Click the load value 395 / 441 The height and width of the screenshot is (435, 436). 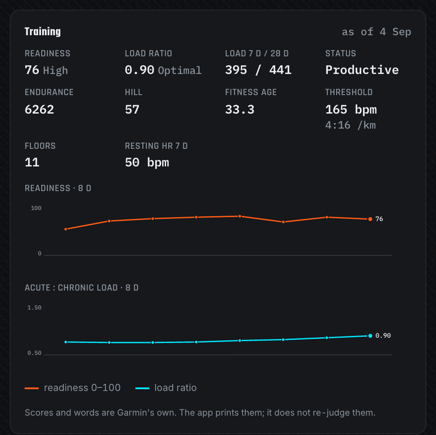click(x=258, y=70)
